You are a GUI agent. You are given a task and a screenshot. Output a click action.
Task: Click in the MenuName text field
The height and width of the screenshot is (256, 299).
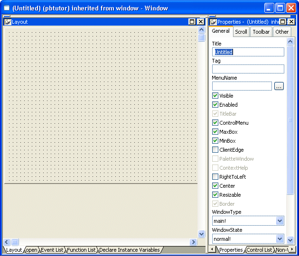(242, 86)
